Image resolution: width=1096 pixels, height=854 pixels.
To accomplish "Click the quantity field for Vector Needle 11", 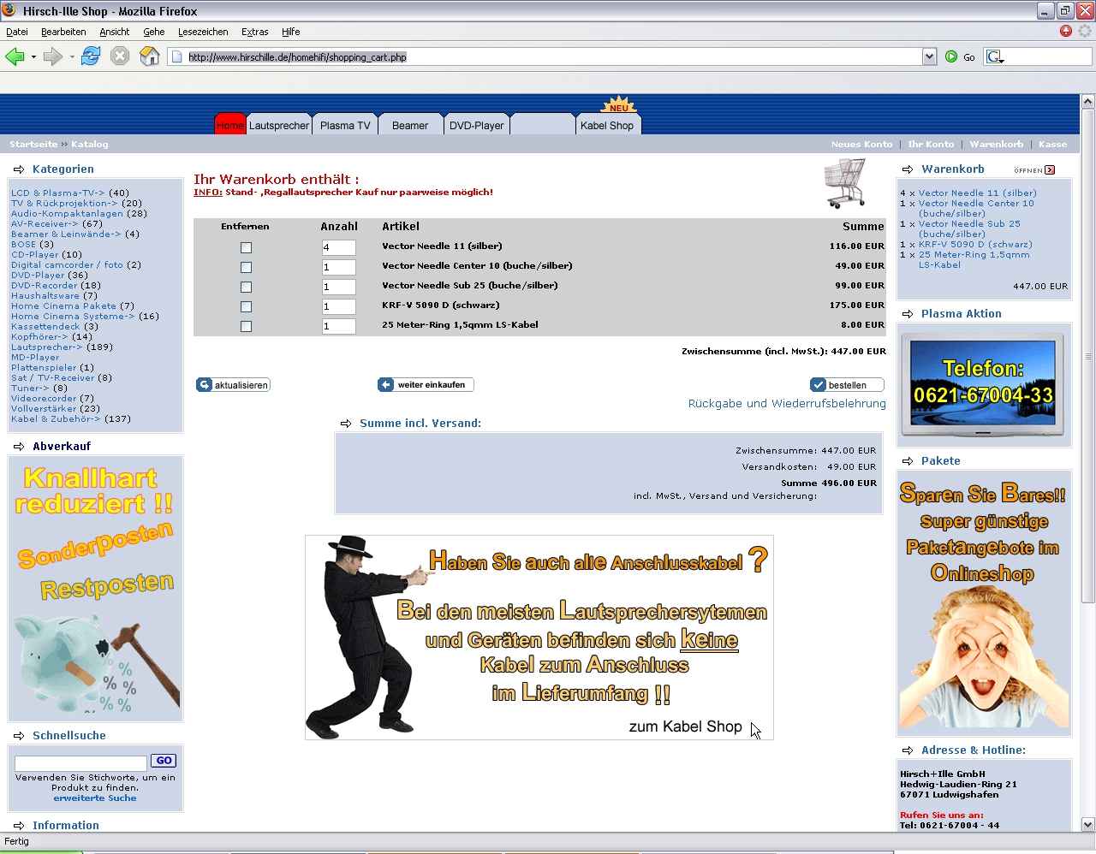I will pos(338,247).
